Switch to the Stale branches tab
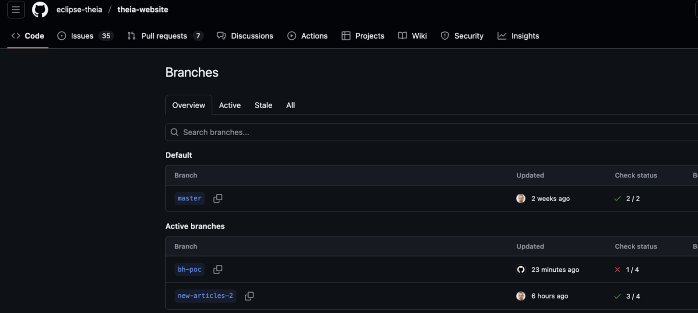Image resolution: width=698 pixels, height=313 pixels. [x=263, y=105]
